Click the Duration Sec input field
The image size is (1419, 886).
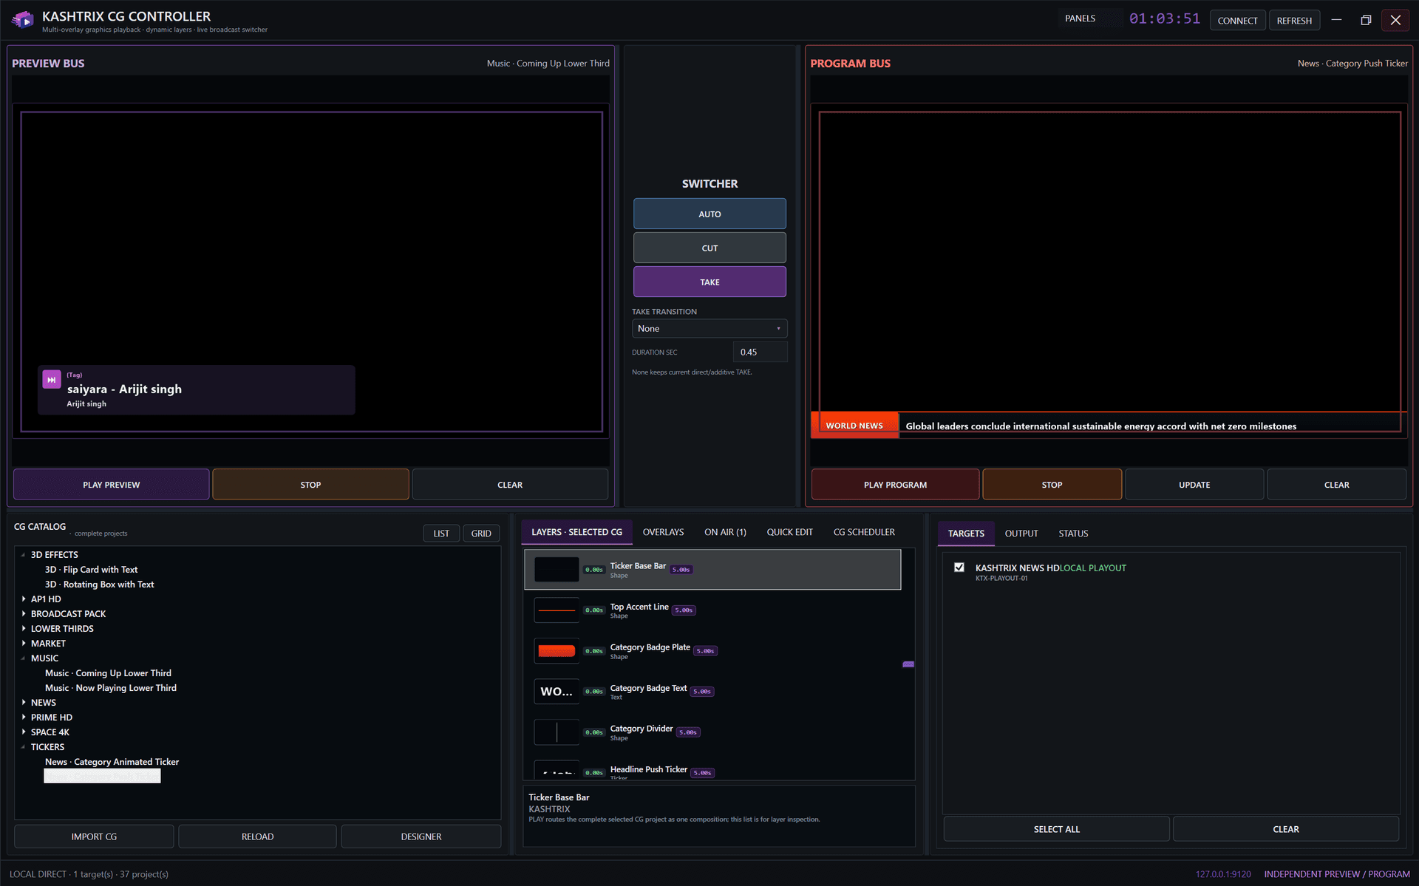(760, 352)
